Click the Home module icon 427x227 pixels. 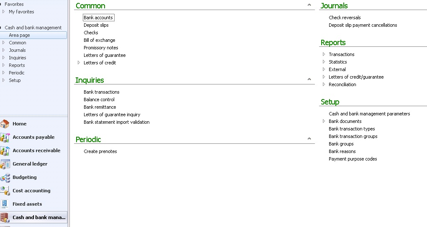point(5,124)
